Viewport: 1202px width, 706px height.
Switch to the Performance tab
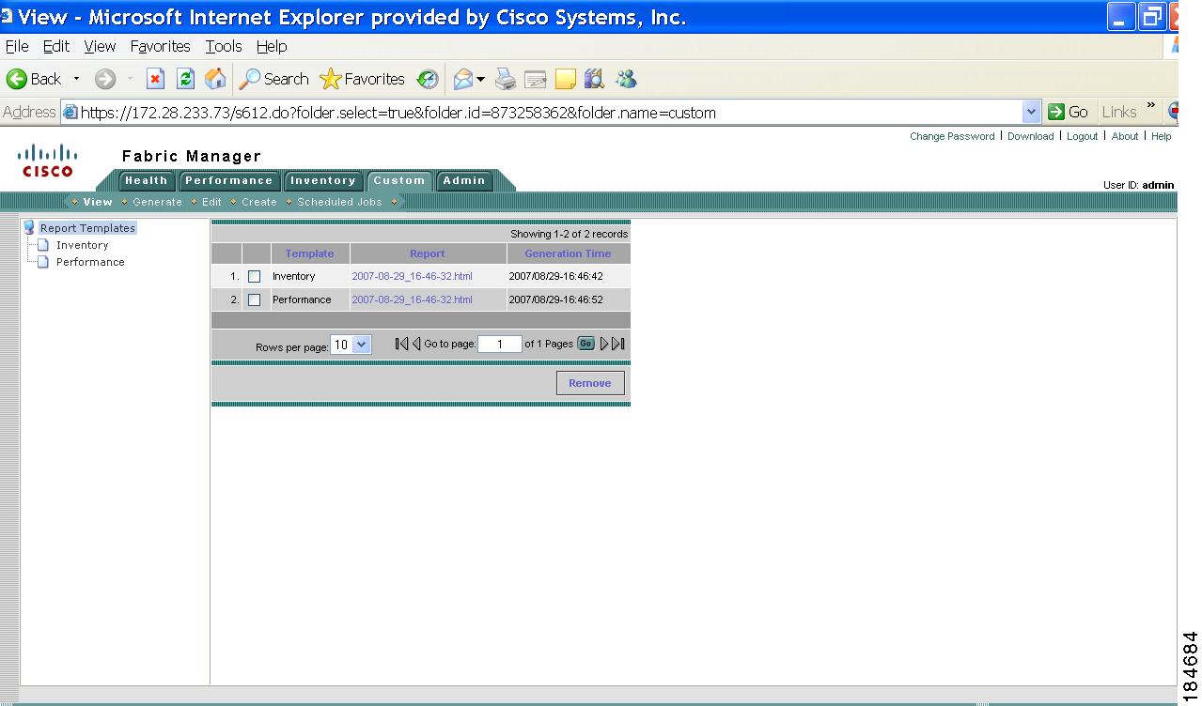point(228,181)
